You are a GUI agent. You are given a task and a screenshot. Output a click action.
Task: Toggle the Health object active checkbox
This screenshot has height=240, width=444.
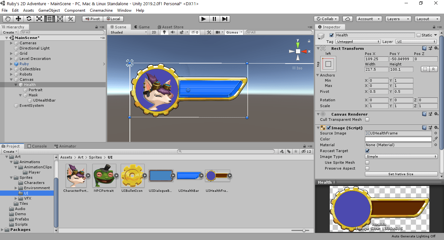(332, 35)
